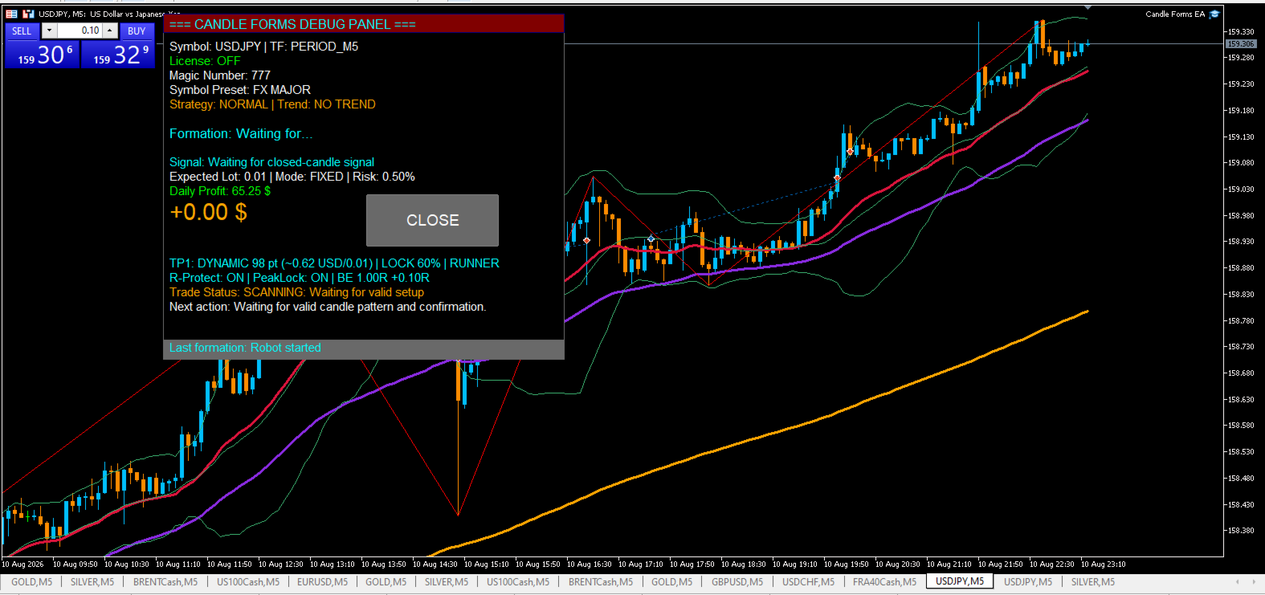
Task: Click the 0.10 lot size input field
Action: (x=80, y=31)
